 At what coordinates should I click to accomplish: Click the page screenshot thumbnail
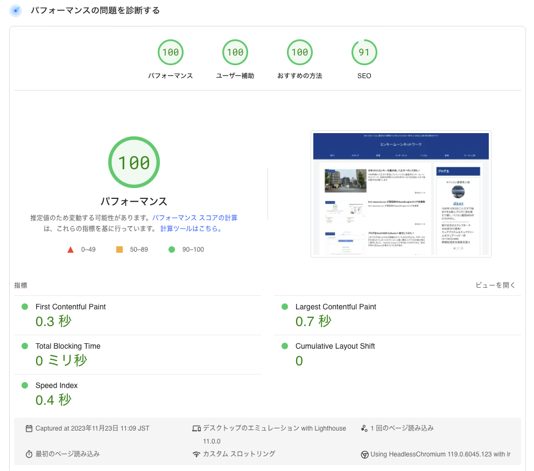pos(400,194)
